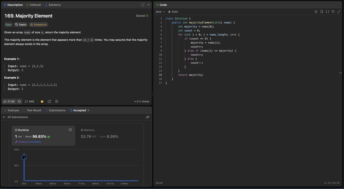Click the Companies tag
This screenshot has height=189, width=344.
(38, 25)
